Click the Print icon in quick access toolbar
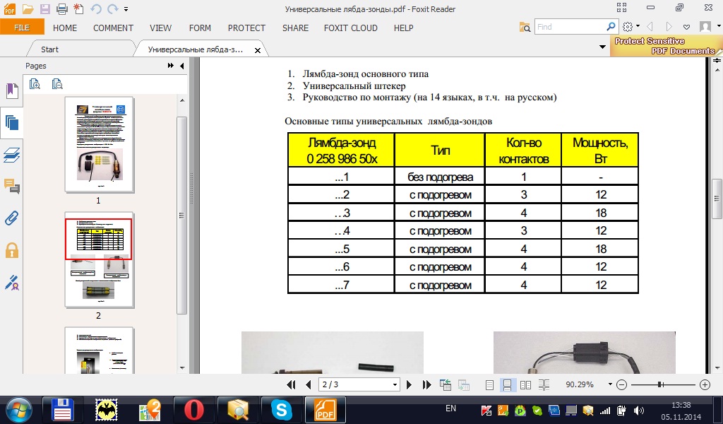This screenshot has height=424, width=723. pyautogui.click(x=61, y=9)
